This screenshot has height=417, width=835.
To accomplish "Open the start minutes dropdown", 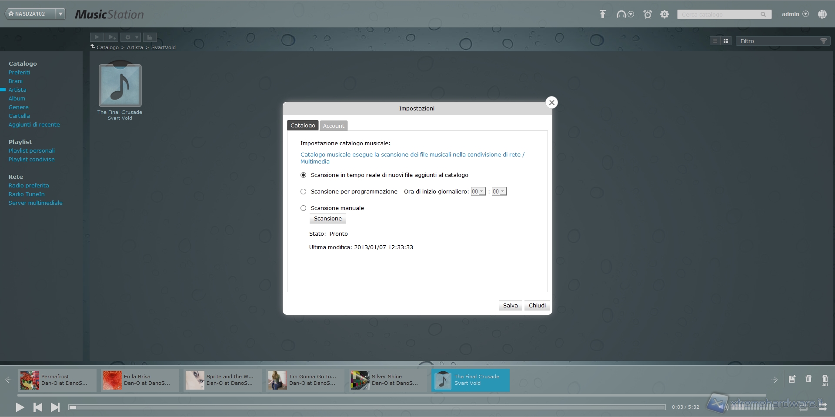I will click(499, 192).
